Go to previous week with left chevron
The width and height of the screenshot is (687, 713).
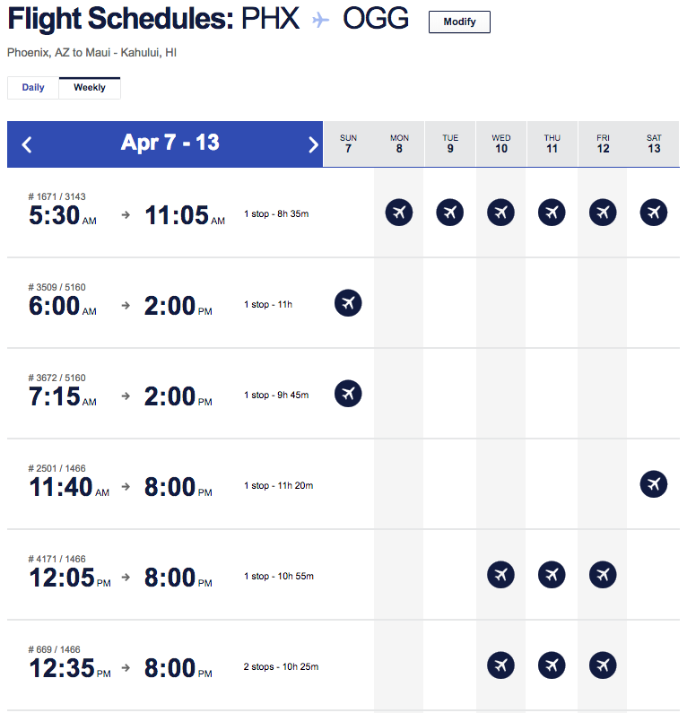(x=27, y=144)
